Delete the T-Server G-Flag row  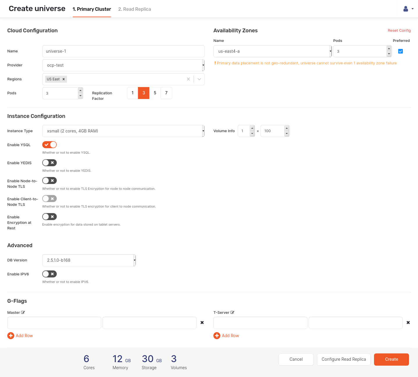408,323
